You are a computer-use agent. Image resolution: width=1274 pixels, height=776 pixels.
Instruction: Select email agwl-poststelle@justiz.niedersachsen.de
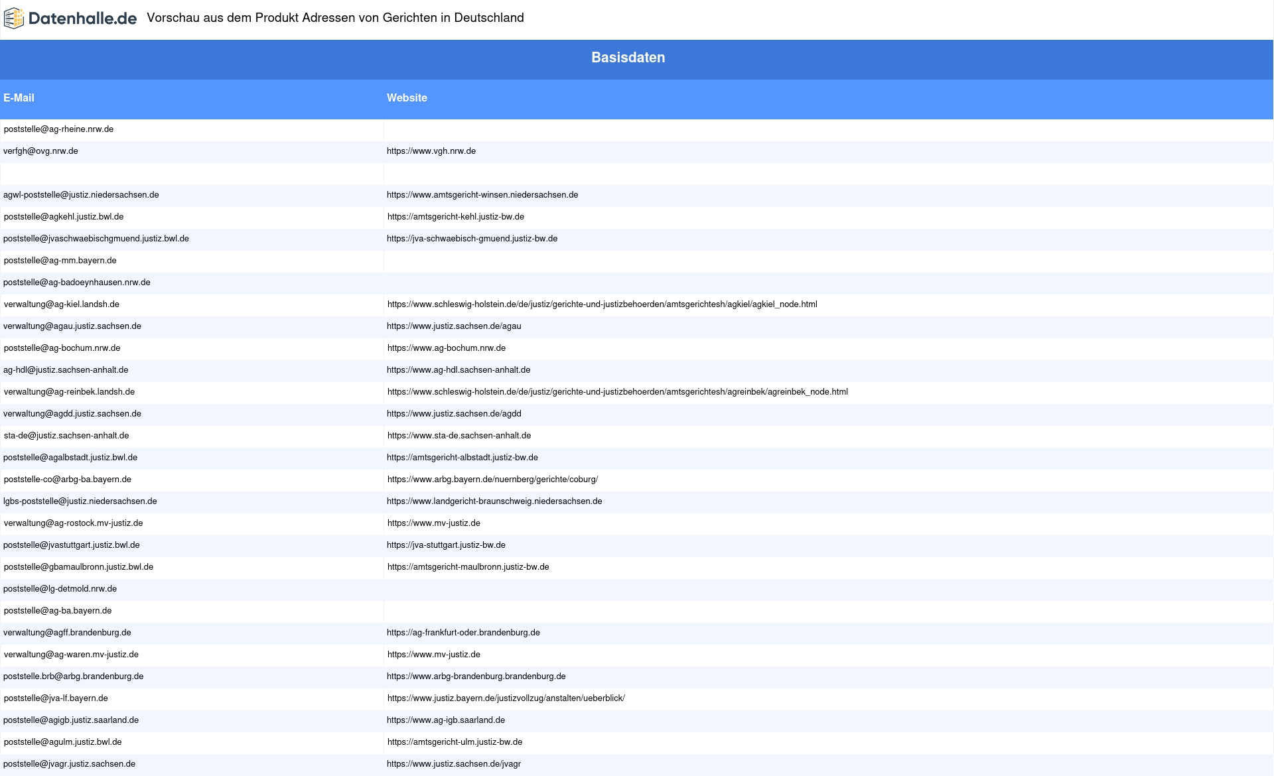click(81, 195)
